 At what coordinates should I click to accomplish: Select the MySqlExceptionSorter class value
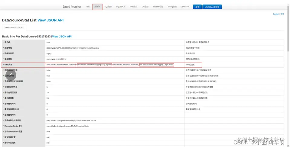[68, 126]
